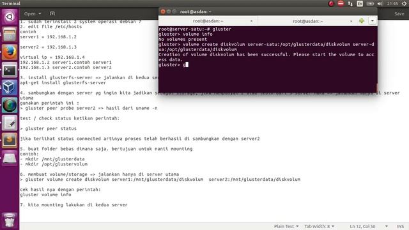Screen dimensions: 409x230
Task: Open the Ln 12, Col 56 position dropdown arrow
Action: 386,226
